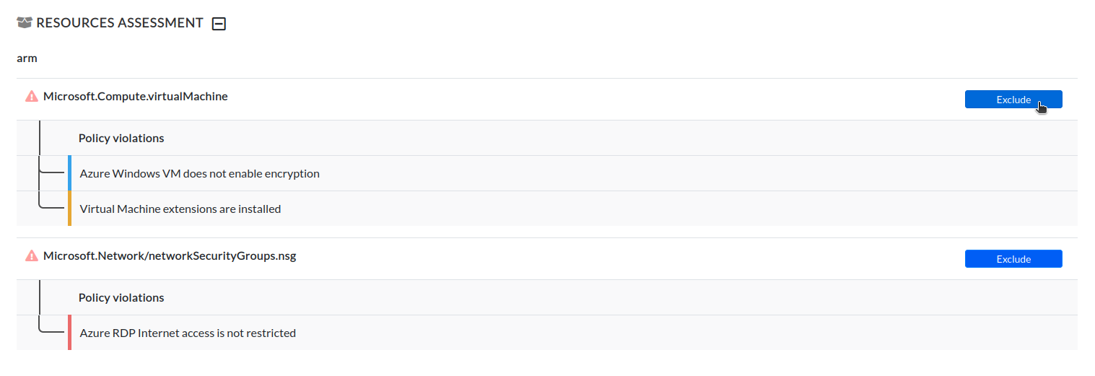Click red severity bar on RDP violation
The height and width of the screenshot is (376, 1095).
(69, 333)
